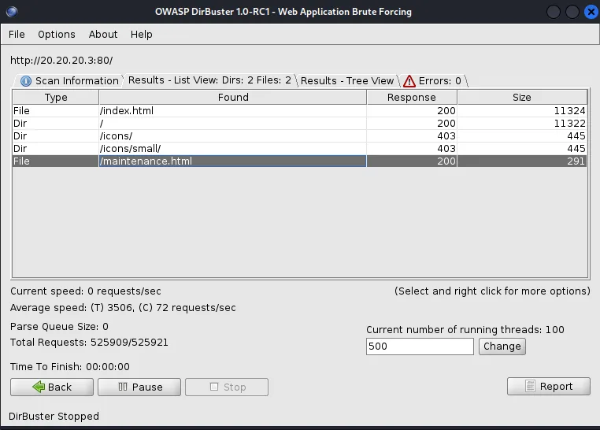600x430 pixels.
Task: Click the Pause button
Action: click(x=139, y=387)
